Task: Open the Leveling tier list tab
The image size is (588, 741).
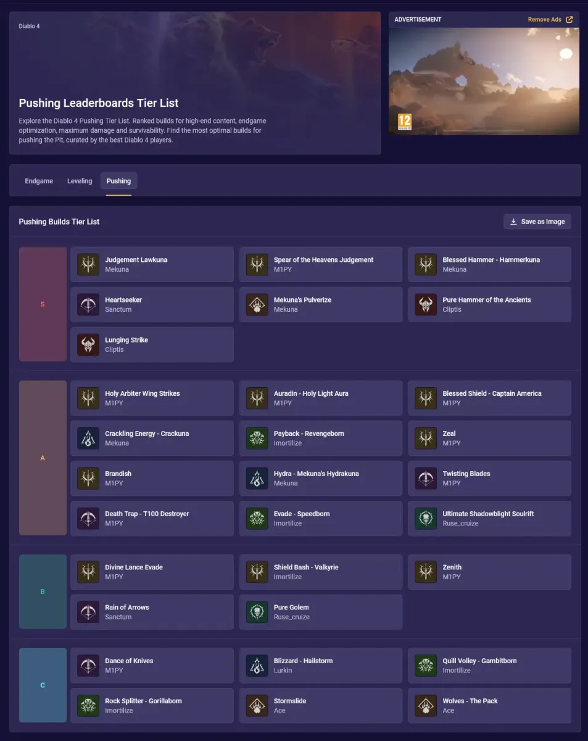Action: 80,181
